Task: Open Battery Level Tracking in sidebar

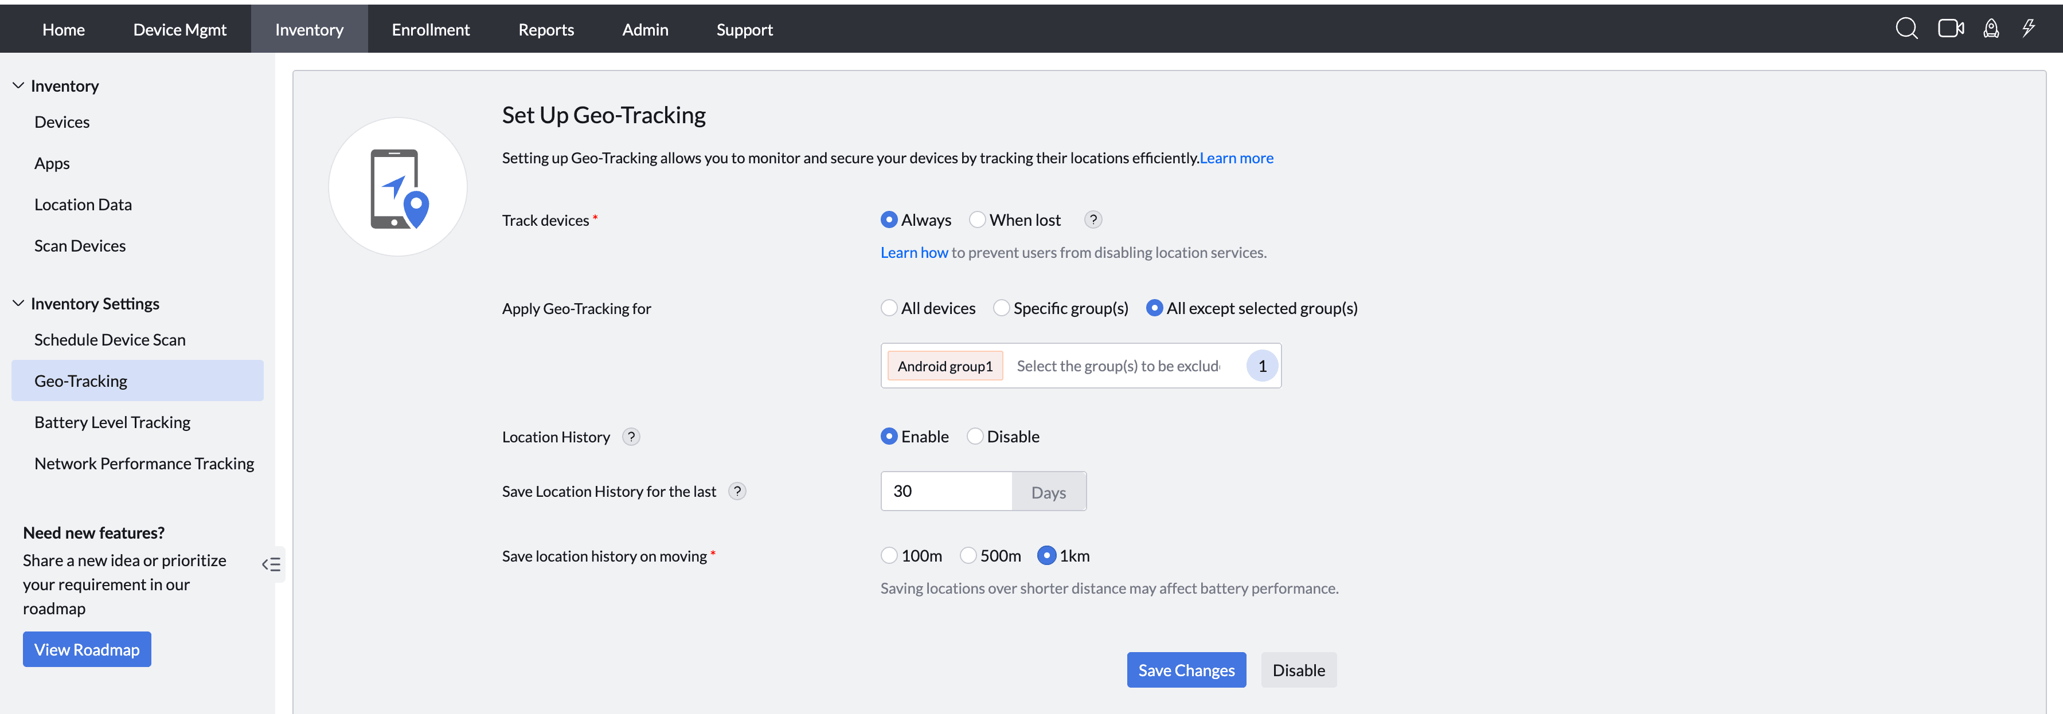Action: pyautogui.click(x=112, y=422)
